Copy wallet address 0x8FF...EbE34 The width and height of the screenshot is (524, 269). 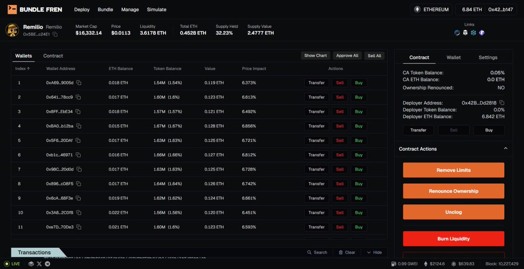[x=79, y=112]
